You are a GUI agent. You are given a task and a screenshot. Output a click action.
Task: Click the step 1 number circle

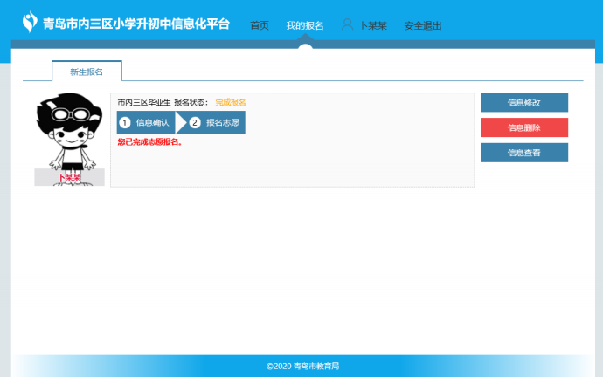click(125, 122)
